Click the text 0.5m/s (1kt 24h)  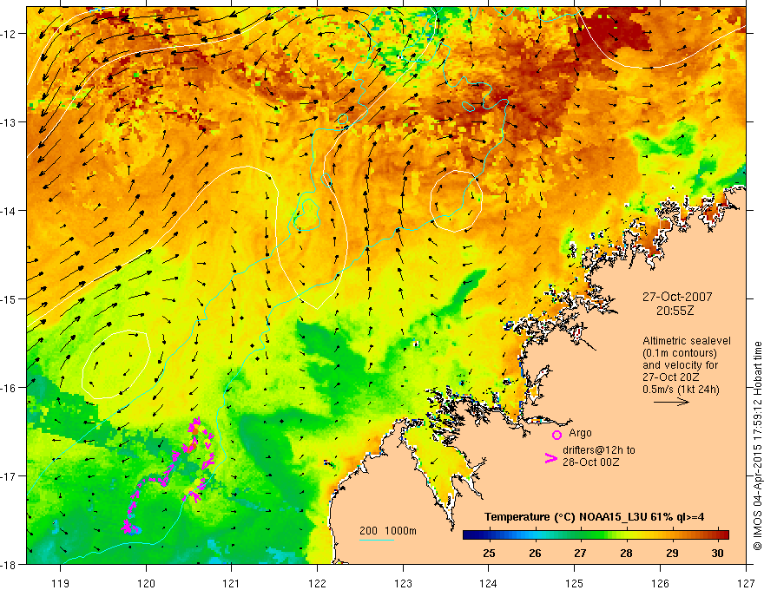681,390
